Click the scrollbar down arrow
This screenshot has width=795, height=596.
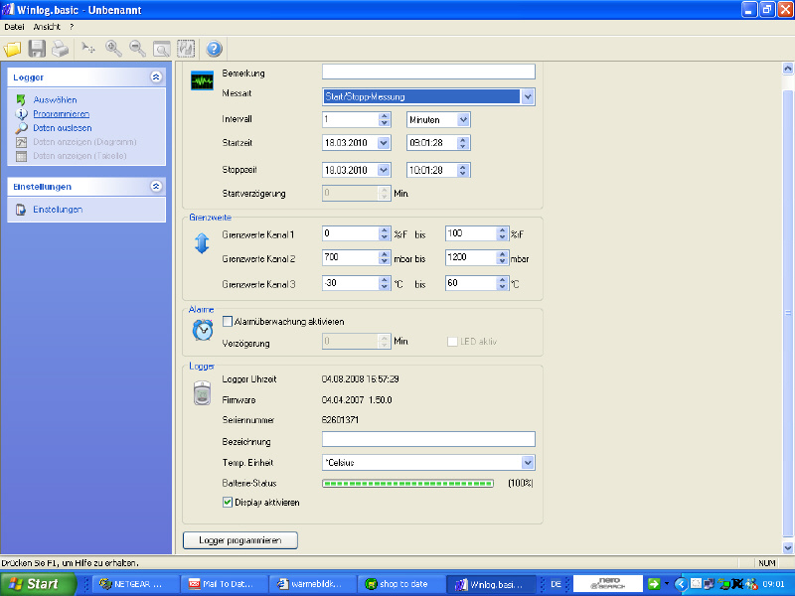tap(787, 547)
